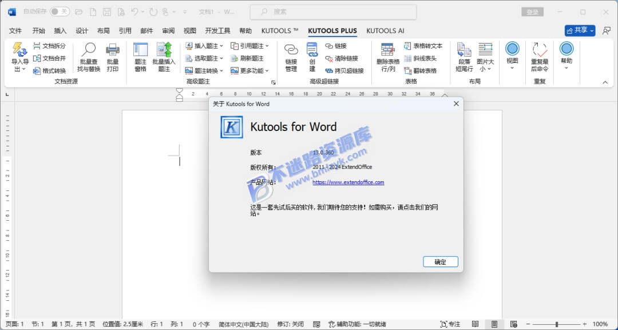The width and height of the screenshot is (618, 330).
Task: Expand More Features (更多功能) dropdown
Action: click(x=267, y=70)
